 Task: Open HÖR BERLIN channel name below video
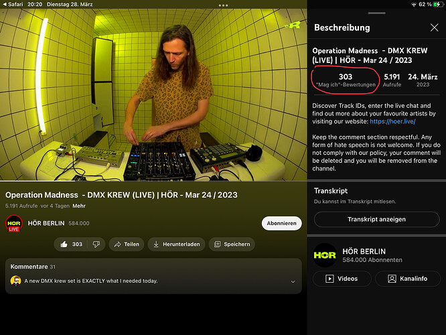[46, 223]
